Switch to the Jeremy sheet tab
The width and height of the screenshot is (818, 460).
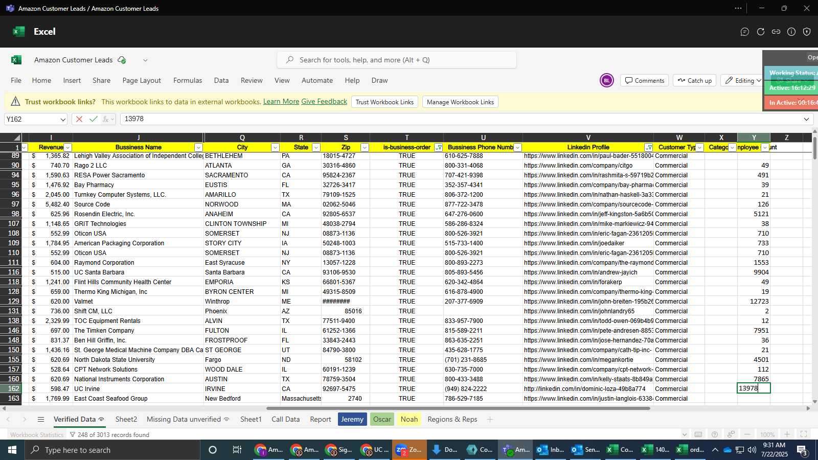[x=352, y=419]
